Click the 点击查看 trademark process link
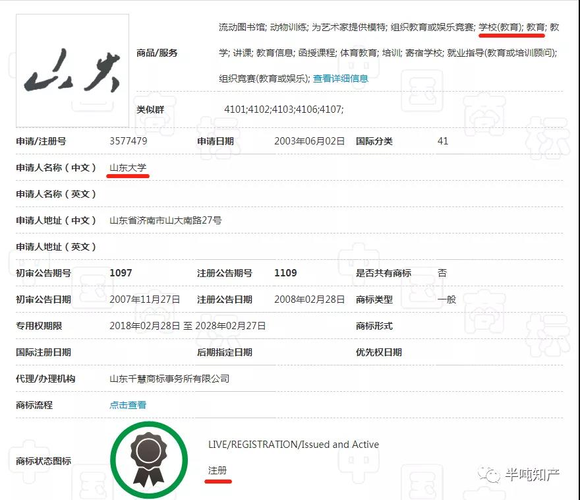The image size is (580, 500). point(128,405)
